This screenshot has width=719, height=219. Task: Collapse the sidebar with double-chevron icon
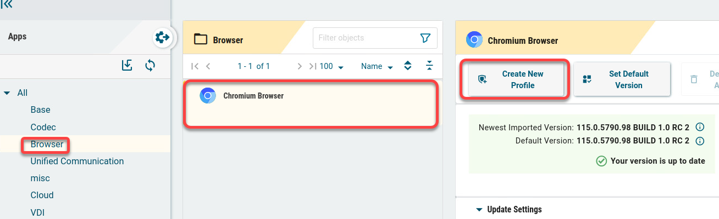(7, 4)
